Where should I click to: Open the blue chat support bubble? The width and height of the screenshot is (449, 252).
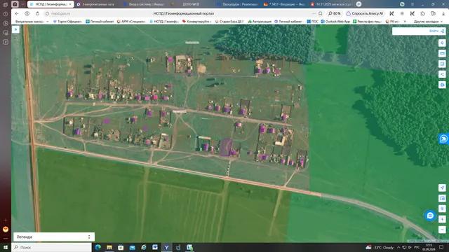coord(430,216)
